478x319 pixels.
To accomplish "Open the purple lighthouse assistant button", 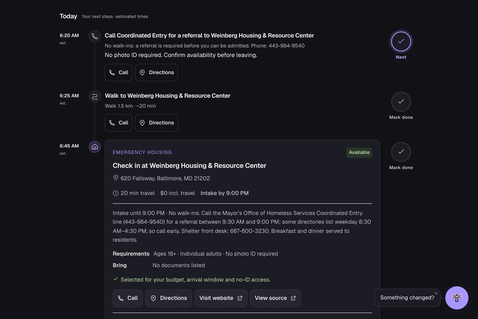I will point(457,298).
